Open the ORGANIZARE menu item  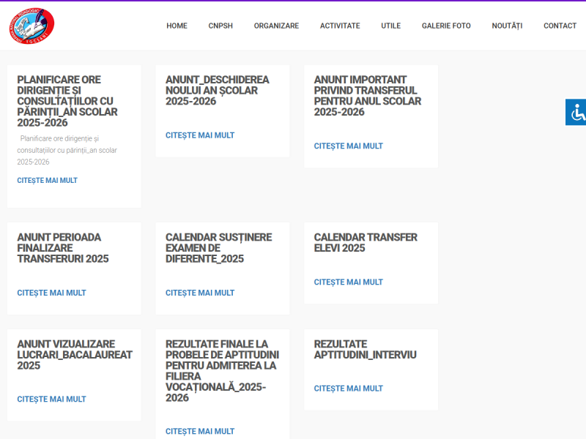[276, 26]
